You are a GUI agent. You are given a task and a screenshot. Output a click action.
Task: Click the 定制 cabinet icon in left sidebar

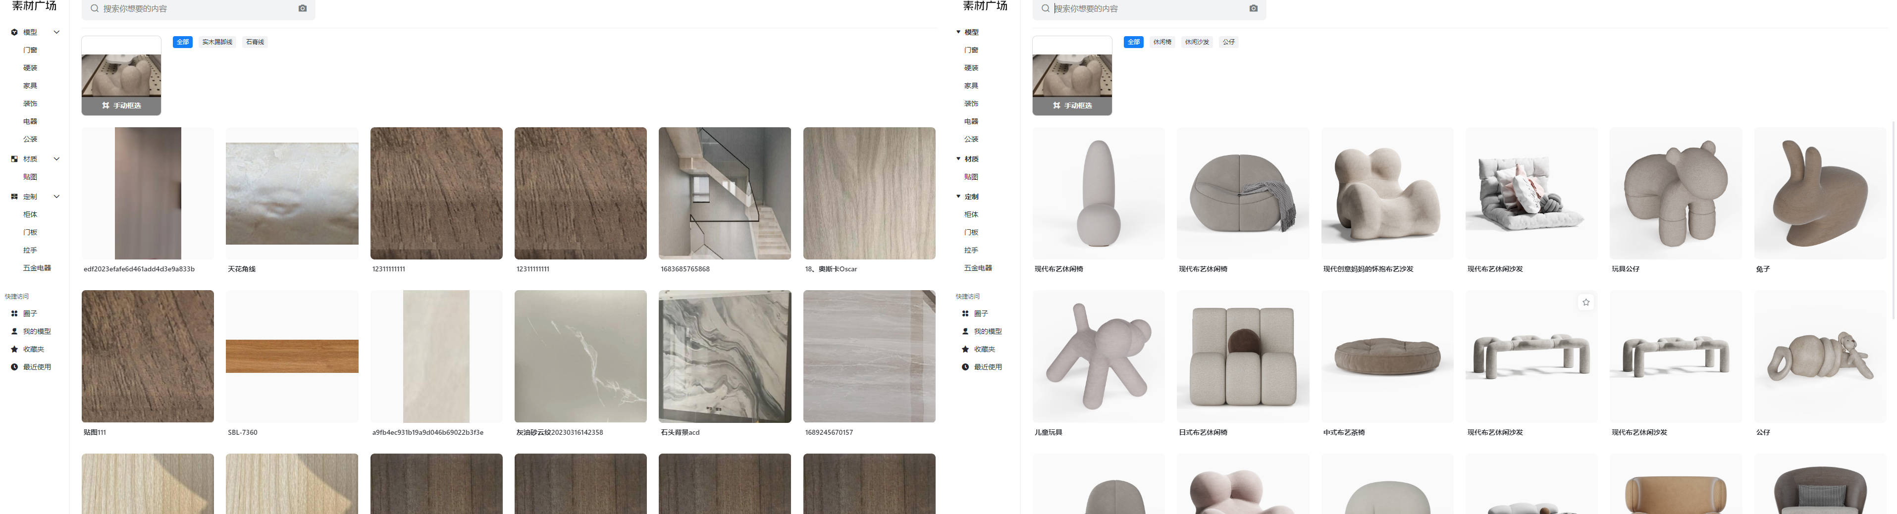[x=14, y=197]
